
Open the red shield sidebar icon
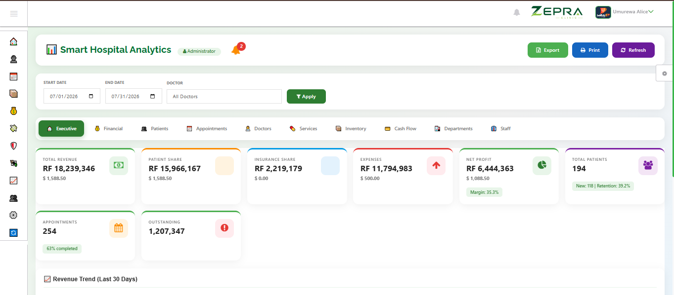14,146
